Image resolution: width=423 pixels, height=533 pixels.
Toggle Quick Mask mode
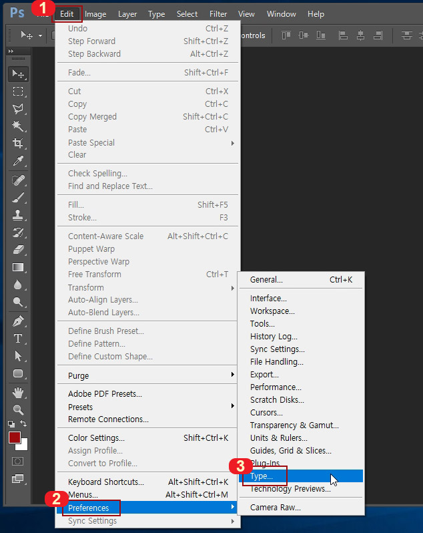pos(17,462)
